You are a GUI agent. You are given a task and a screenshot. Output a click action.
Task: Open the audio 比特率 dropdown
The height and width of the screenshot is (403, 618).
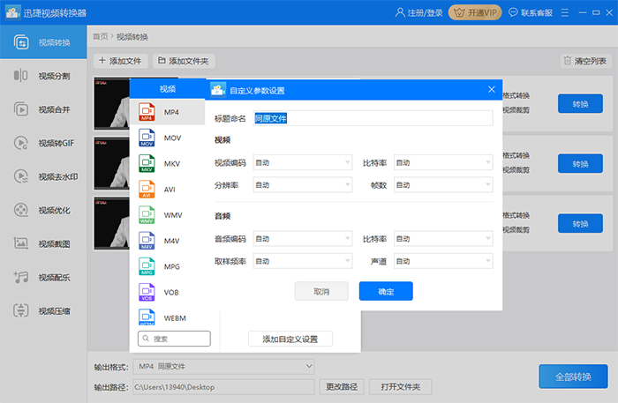443,238
